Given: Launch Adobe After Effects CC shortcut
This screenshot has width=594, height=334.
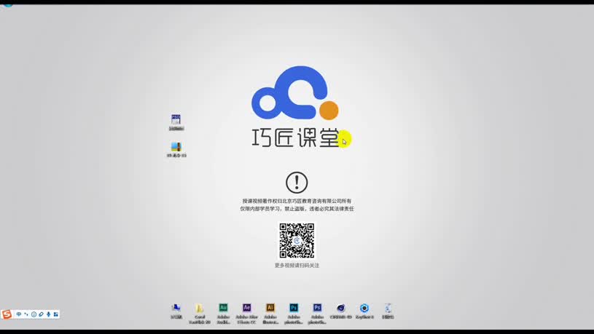Looking at the screenshot, I should point(246,313).
